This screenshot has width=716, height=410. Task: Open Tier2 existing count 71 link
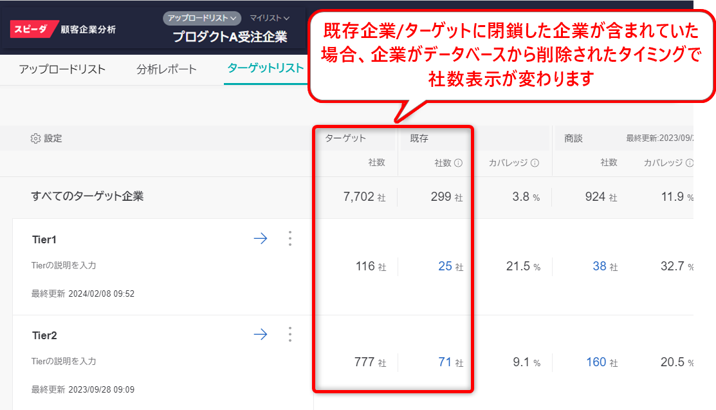pos(445,362)
